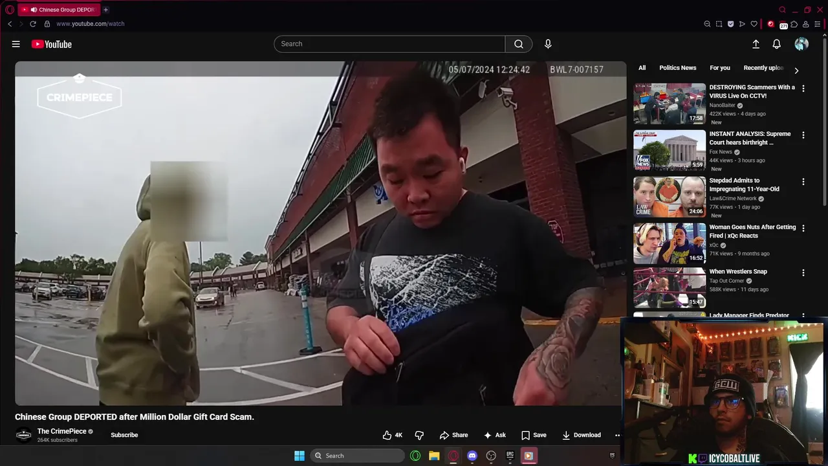Click the browser zoom out magnifier icon
This screenshot has height=466, width=828.
point(707,24)
